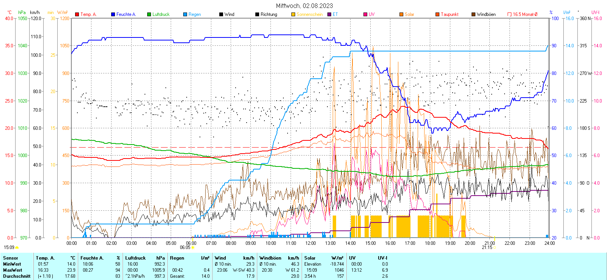Select the Sensor column header in table

pyautogui.click(x=11, y=258)
